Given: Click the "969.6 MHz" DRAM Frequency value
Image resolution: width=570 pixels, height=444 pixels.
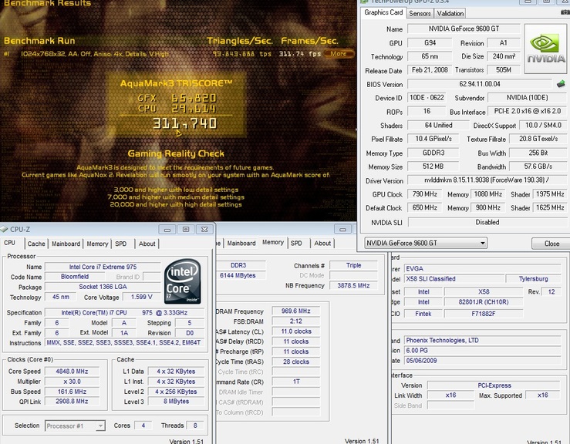Looking at the screenshot, I should 296,311.
